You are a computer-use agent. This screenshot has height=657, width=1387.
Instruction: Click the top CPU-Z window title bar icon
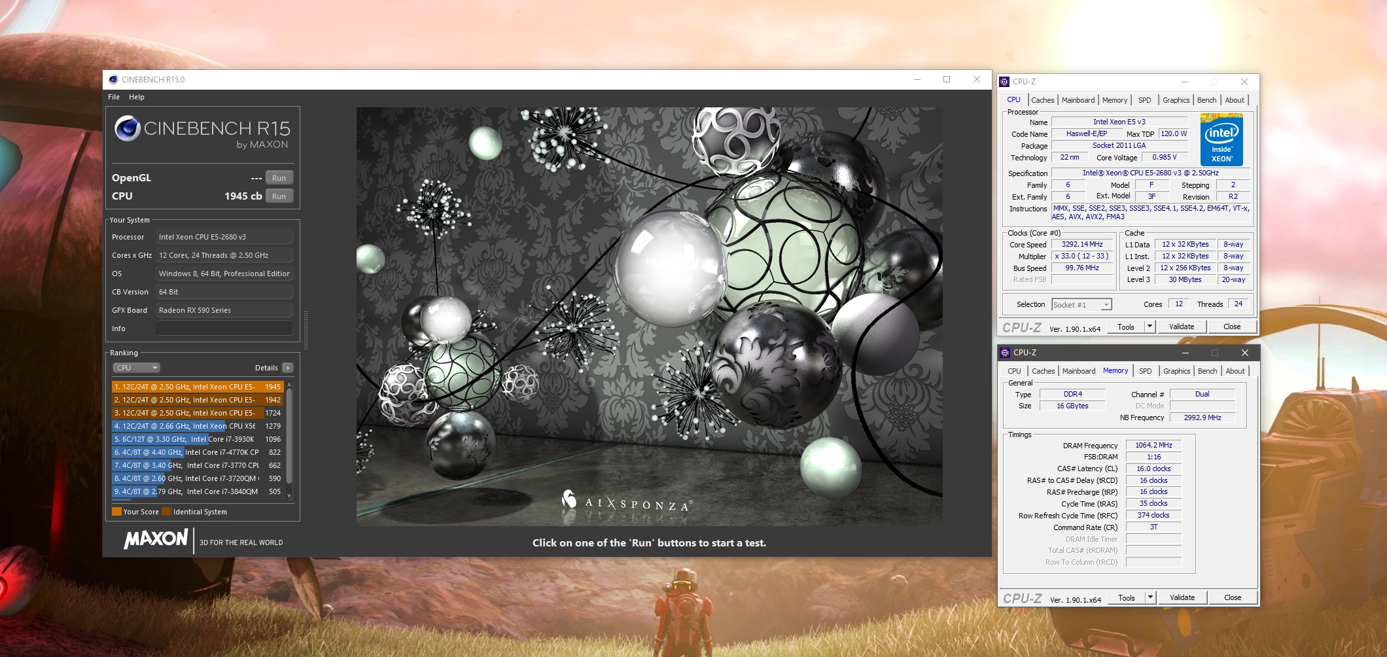point(1005,82)
